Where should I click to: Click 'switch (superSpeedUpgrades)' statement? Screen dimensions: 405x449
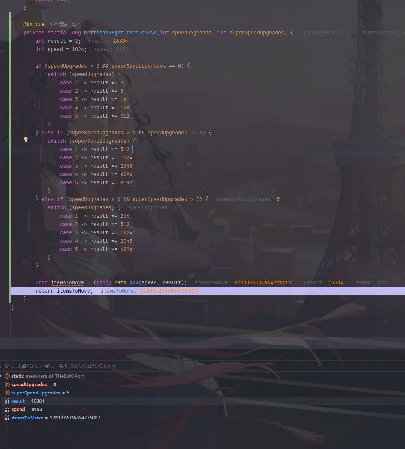tap(91, 141)
